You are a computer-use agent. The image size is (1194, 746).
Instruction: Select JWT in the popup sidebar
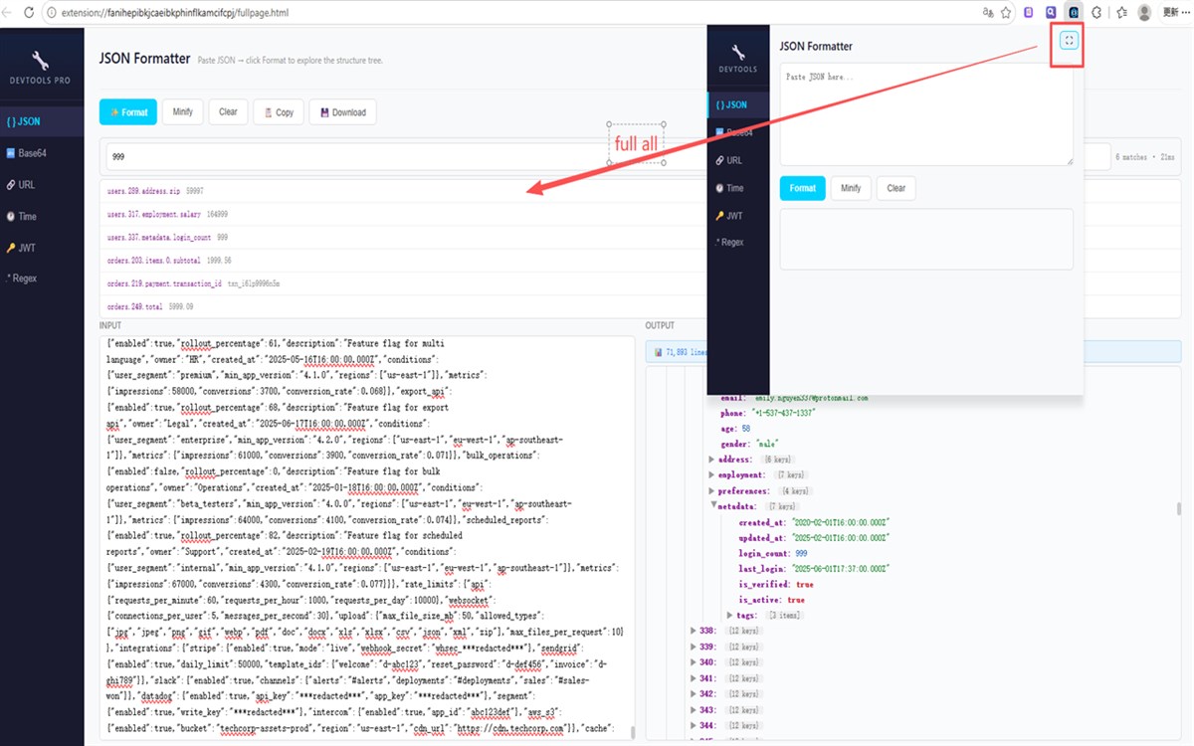point(738,216)
